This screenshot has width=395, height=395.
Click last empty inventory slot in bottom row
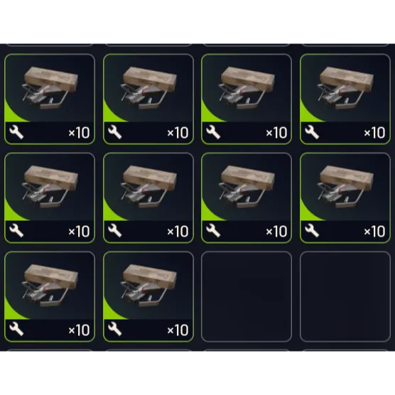(345, 296)
